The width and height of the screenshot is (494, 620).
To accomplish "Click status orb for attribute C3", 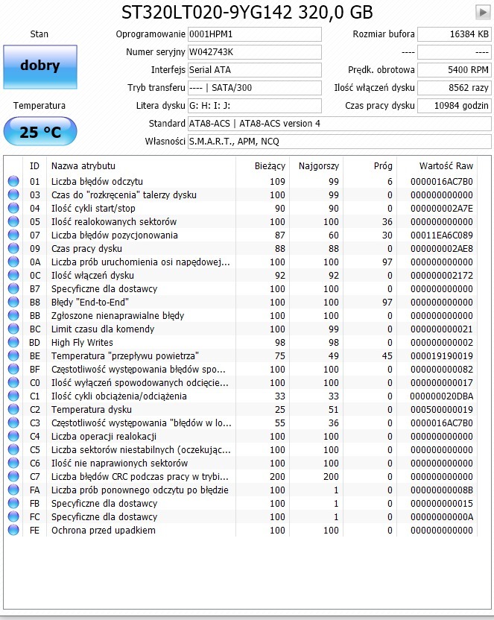I will coord(13,423).
